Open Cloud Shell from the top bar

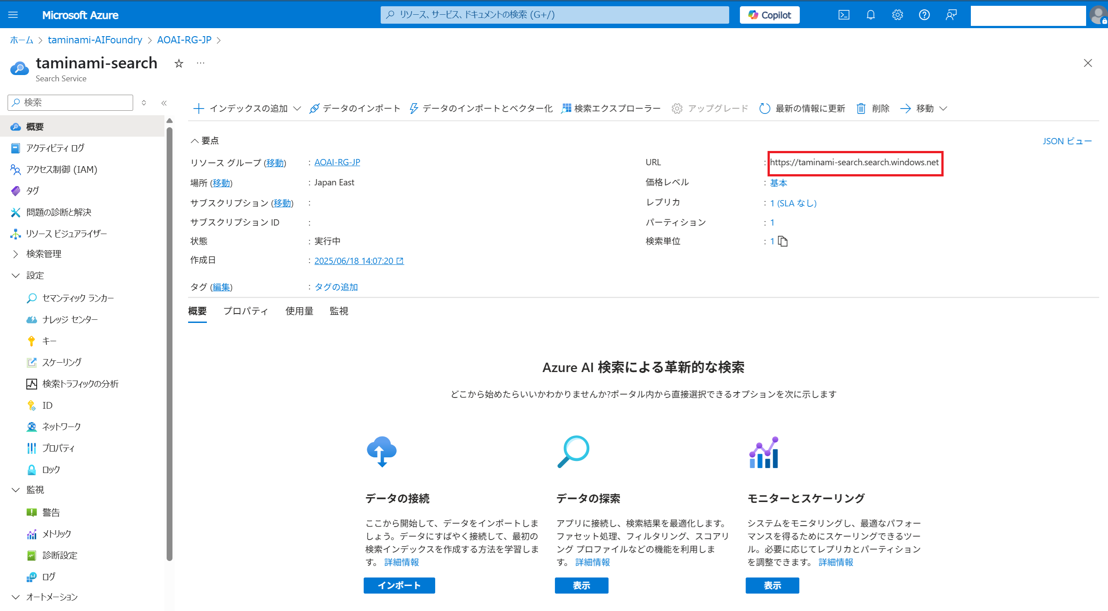(844, 15)
